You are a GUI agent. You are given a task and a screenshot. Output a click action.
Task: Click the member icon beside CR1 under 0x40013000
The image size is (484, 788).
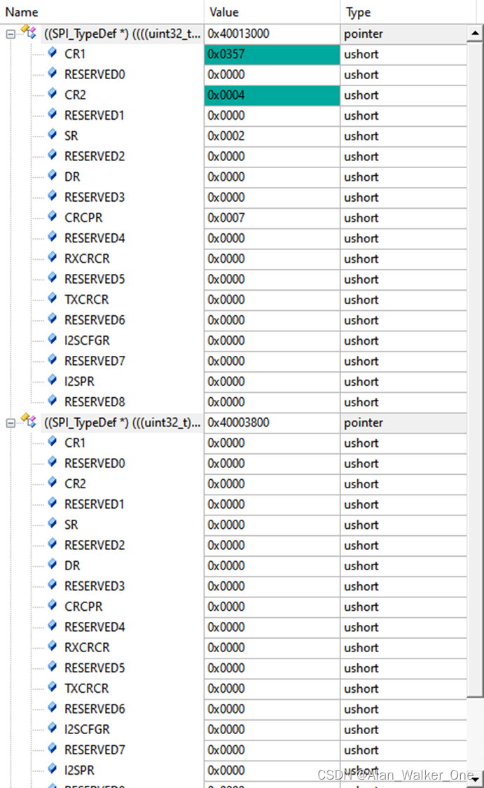click(x=53, y=53)
